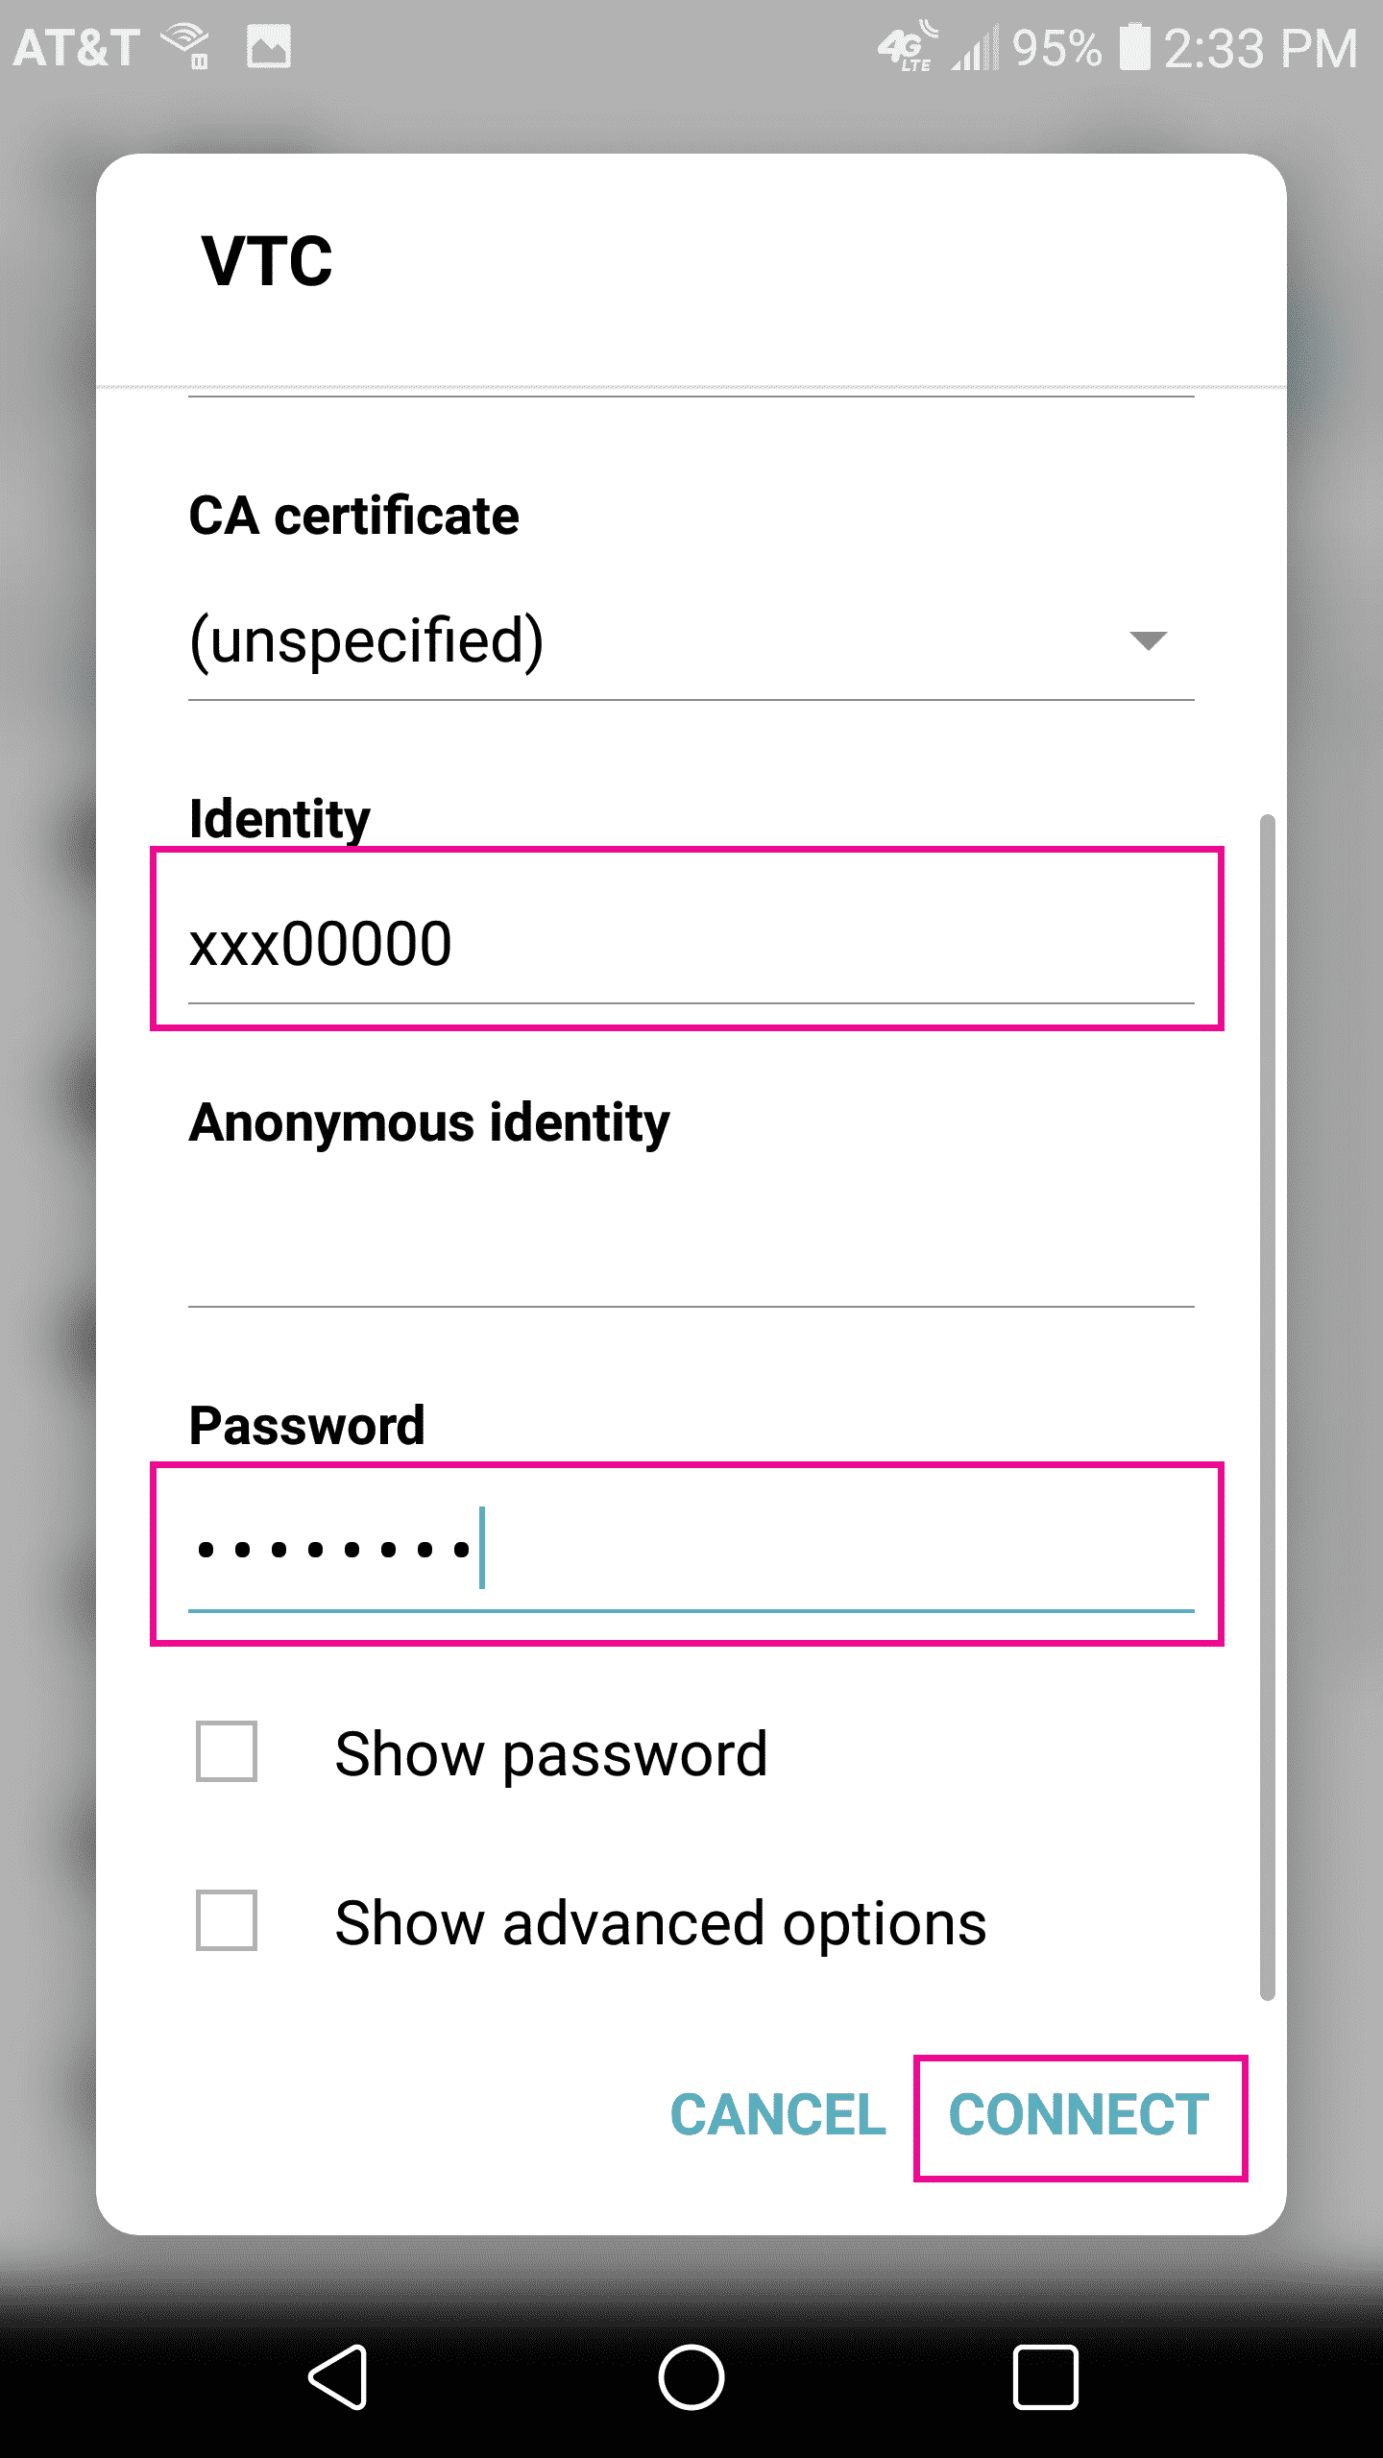
Task: Expand the CA certificate dropdown arrow
Action: (x=1148, y=640)
